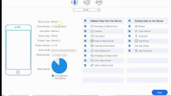This screenshot has height=96, width=171.
Task: Uncheck the Voice Memos checkbox
Action: tap(129, 31)
